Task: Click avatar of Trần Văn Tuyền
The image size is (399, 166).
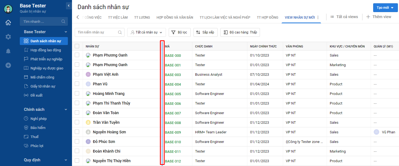Action: 88,122
